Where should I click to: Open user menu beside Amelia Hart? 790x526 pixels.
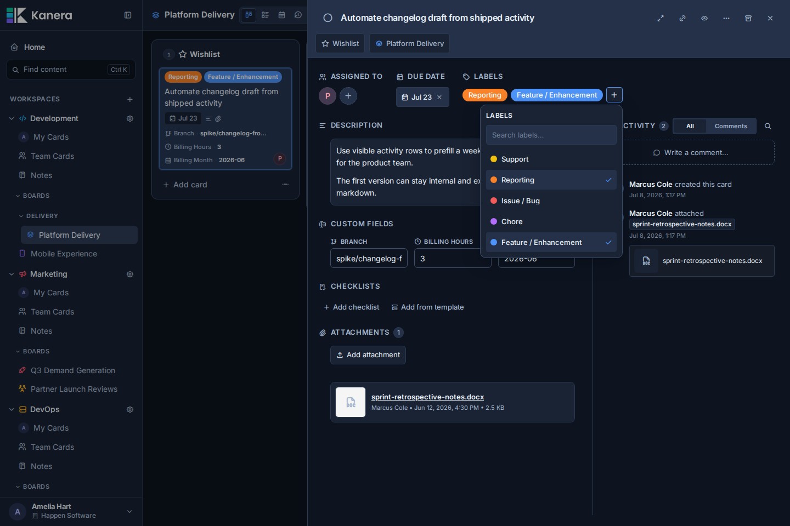129,511
